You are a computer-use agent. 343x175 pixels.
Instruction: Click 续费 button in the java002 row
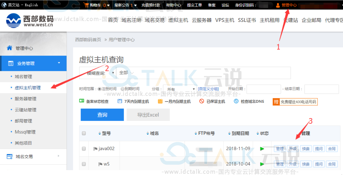[x=306, y=149]
